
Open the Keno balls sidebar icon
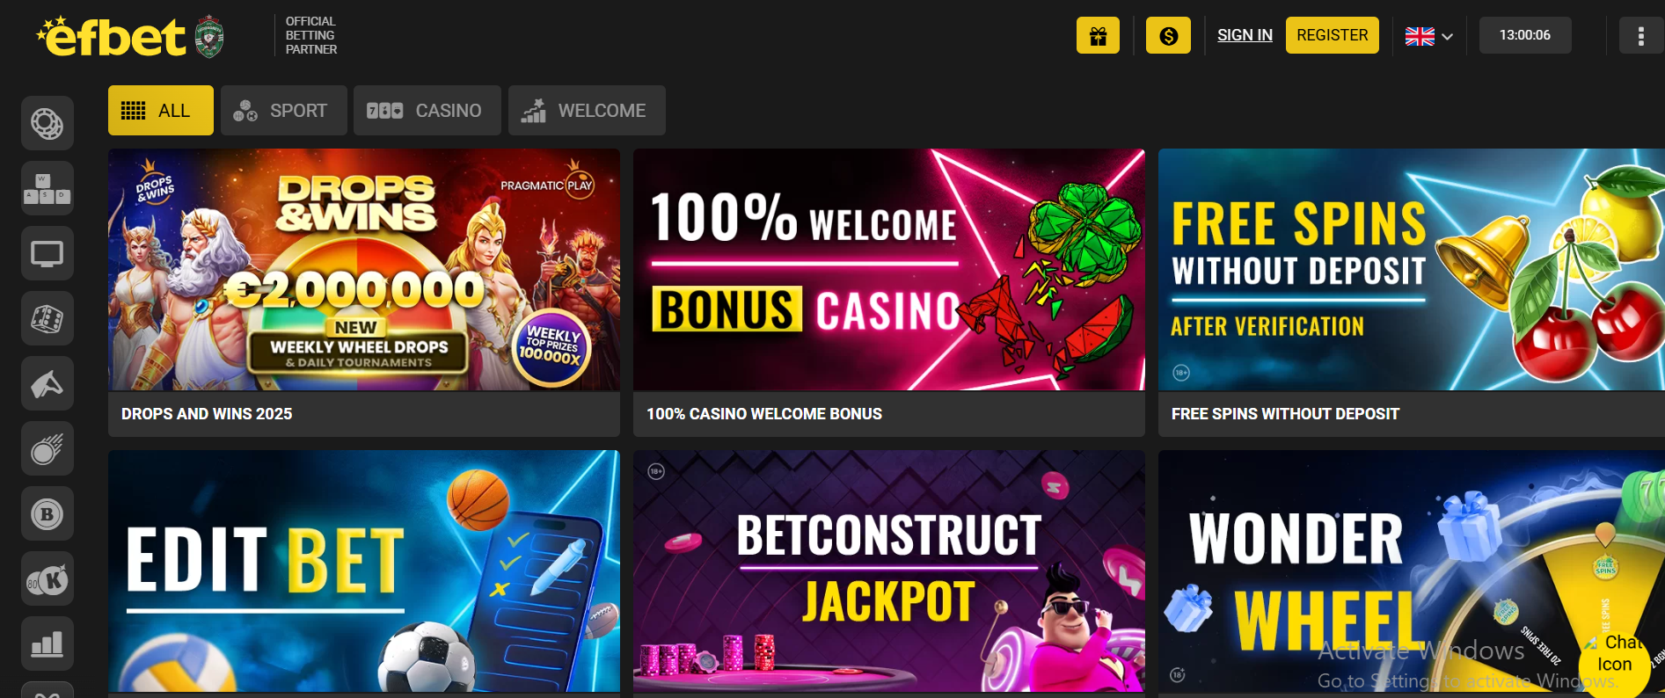pos(47,578)
